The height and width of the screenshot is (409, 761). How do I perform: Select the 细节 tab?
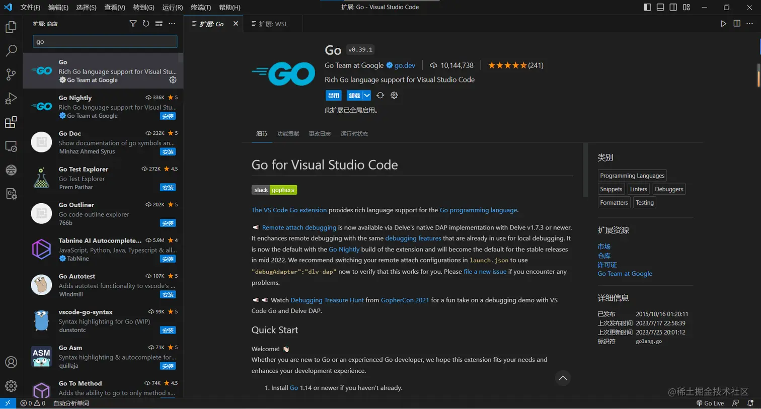point(262,134)
